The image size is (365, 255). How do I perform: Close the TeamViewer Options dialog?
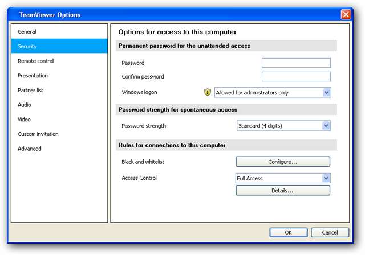(x=346, y=14)
